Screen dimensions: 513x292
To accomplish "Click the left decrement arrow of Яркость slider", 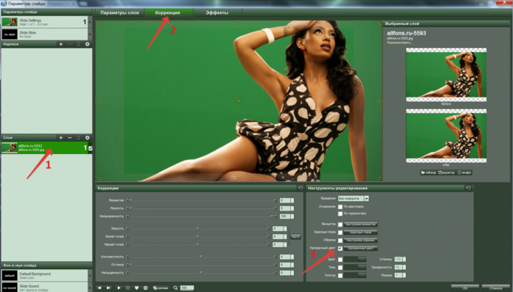I will pos(128,228).
